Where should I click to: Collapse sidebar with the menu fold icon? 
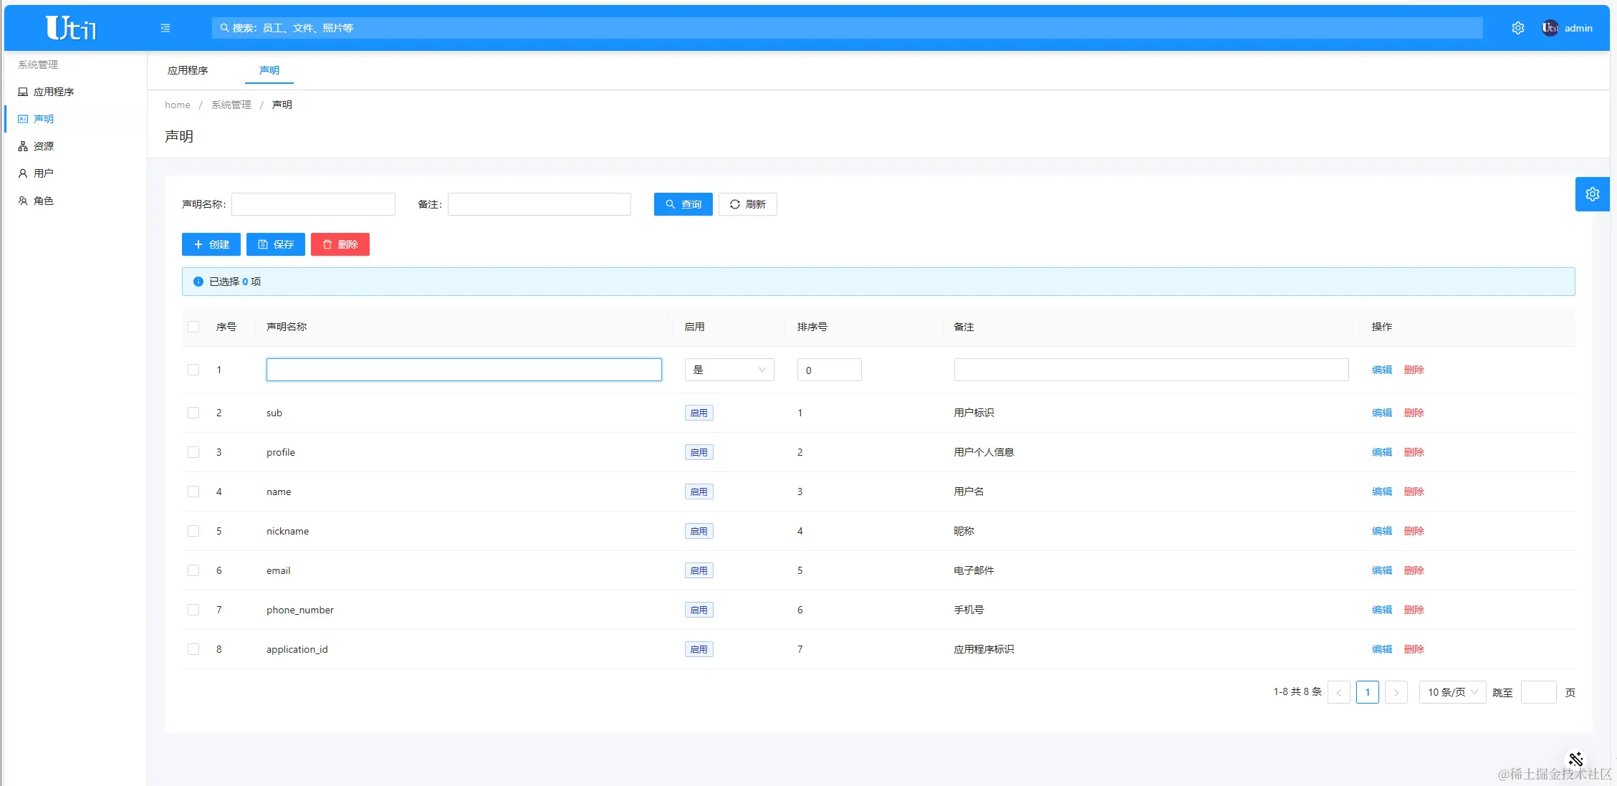point(165,28)
